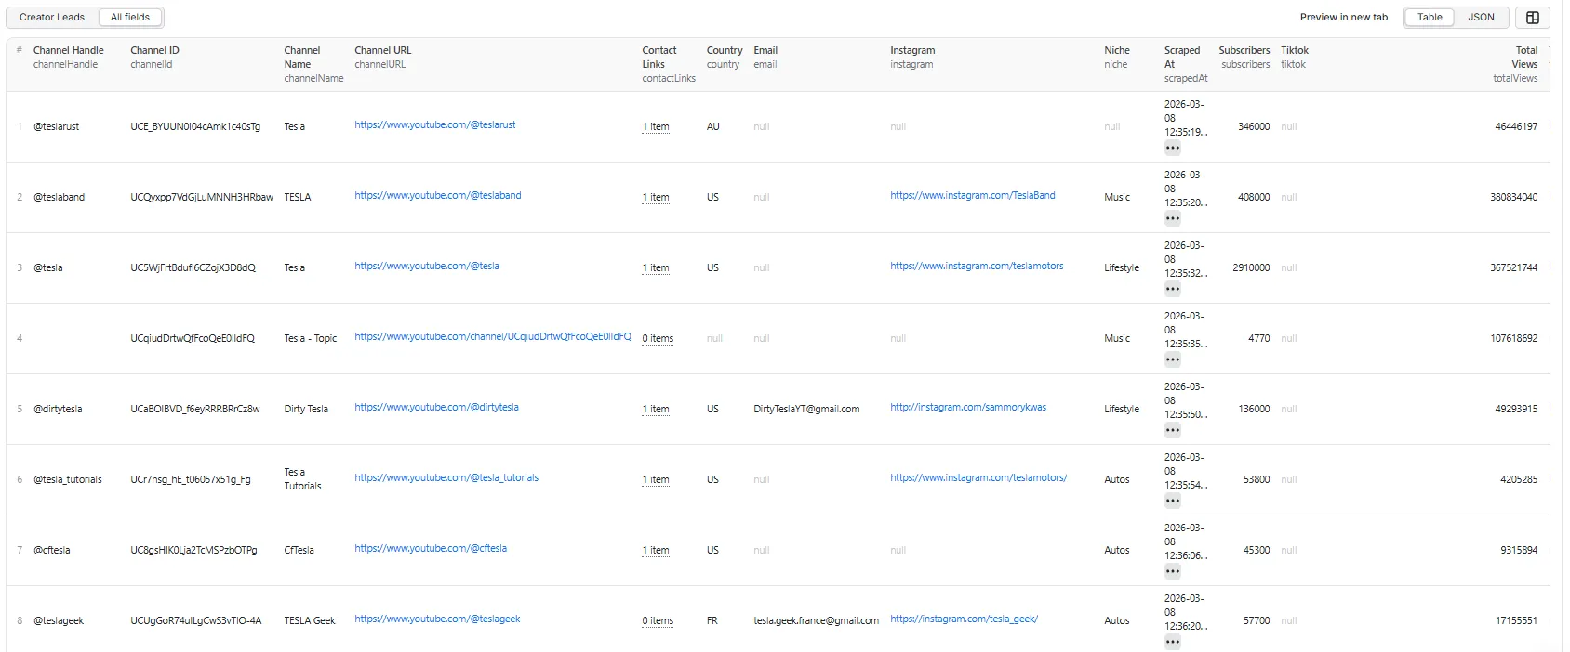Switch to the Table view tab
The width and height of the screenshot is (1570, 652).
click(1430, 17)
